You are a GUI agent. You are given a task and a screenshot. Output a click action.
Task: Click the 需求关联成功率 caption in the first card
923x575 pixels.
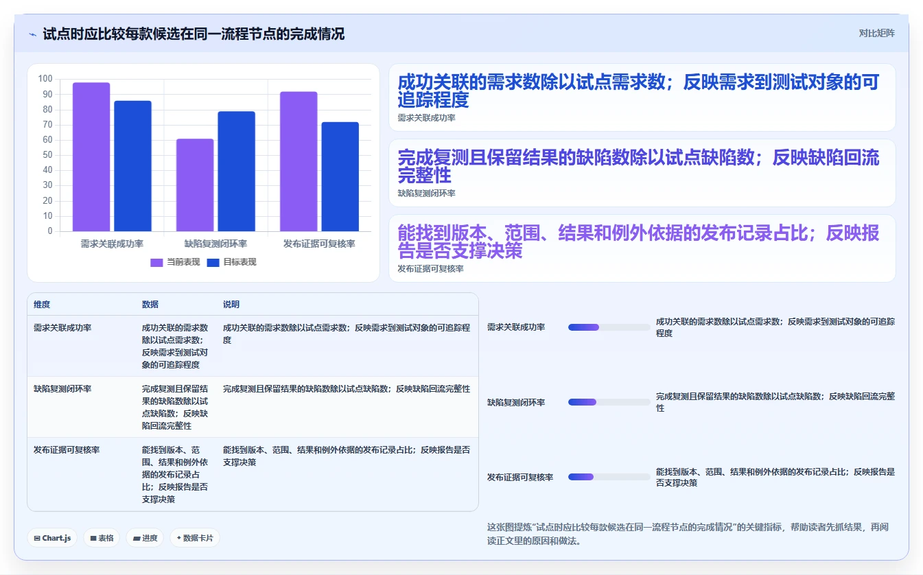click(426, 118)
